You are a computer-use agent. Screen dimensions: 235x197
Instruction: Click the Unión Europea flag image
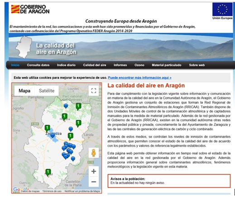pos(222,9)
